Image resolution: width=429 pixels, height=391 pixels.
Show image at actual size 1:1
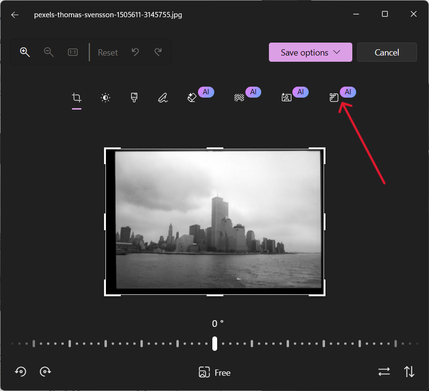(73, 52)
